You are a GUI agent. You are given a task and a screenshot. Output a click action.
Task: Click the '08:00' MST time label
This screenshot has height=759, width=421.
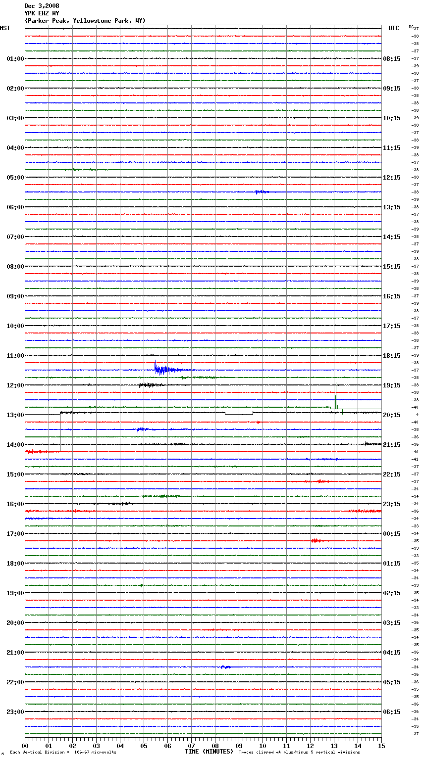[x=15, y=267]
